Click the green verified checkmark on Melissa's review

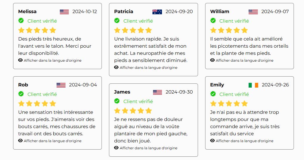[x=21, y=21]
